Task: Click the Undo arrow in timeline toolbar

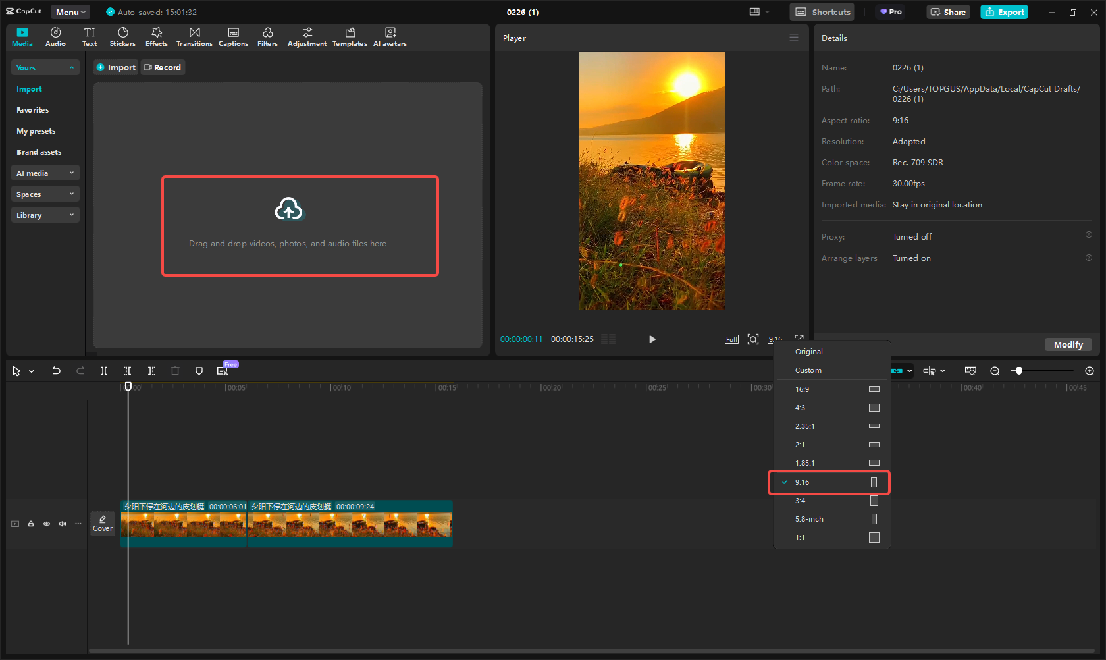Action: pyautogui.click(x=57, y=371)
